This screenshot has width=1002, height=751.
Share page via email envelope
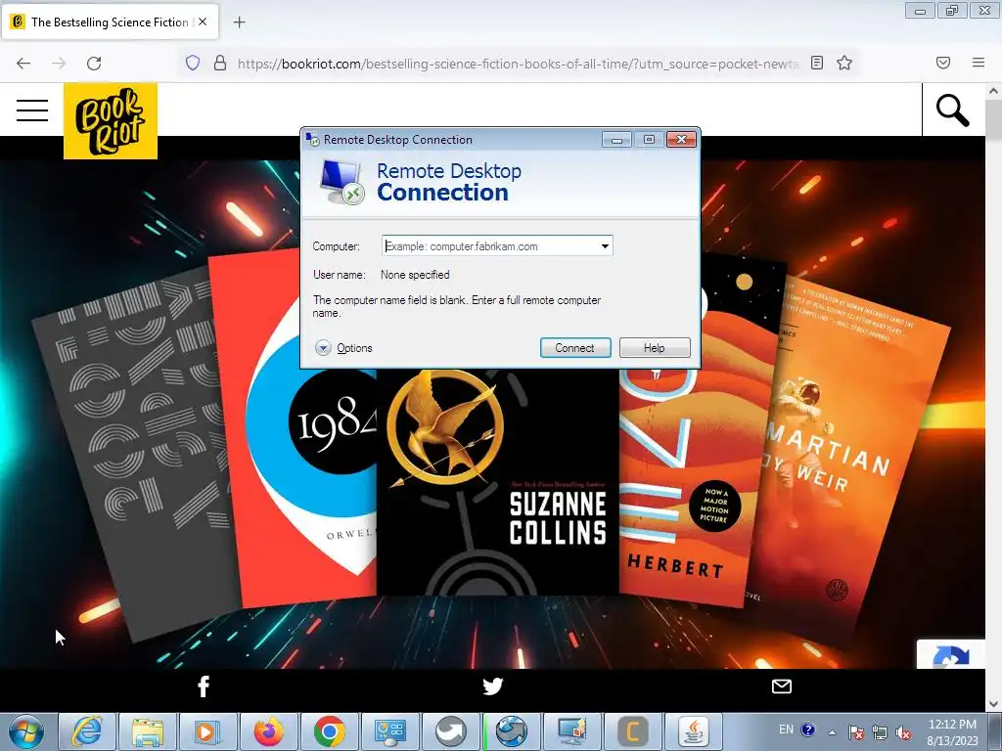tap(782, 686)
